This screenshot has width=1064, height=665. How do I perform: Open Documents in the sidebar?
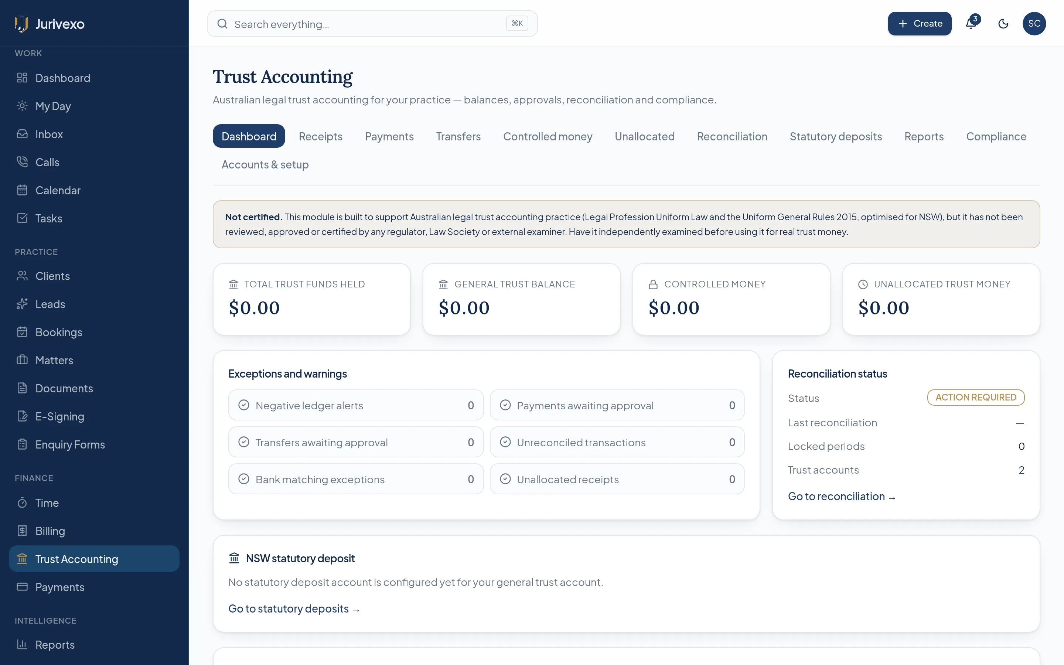(x=94, y=388)
